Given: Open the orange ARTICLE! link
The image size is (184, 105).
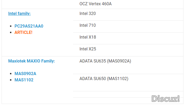Looking at the screenshot, I should coord(23,32).
